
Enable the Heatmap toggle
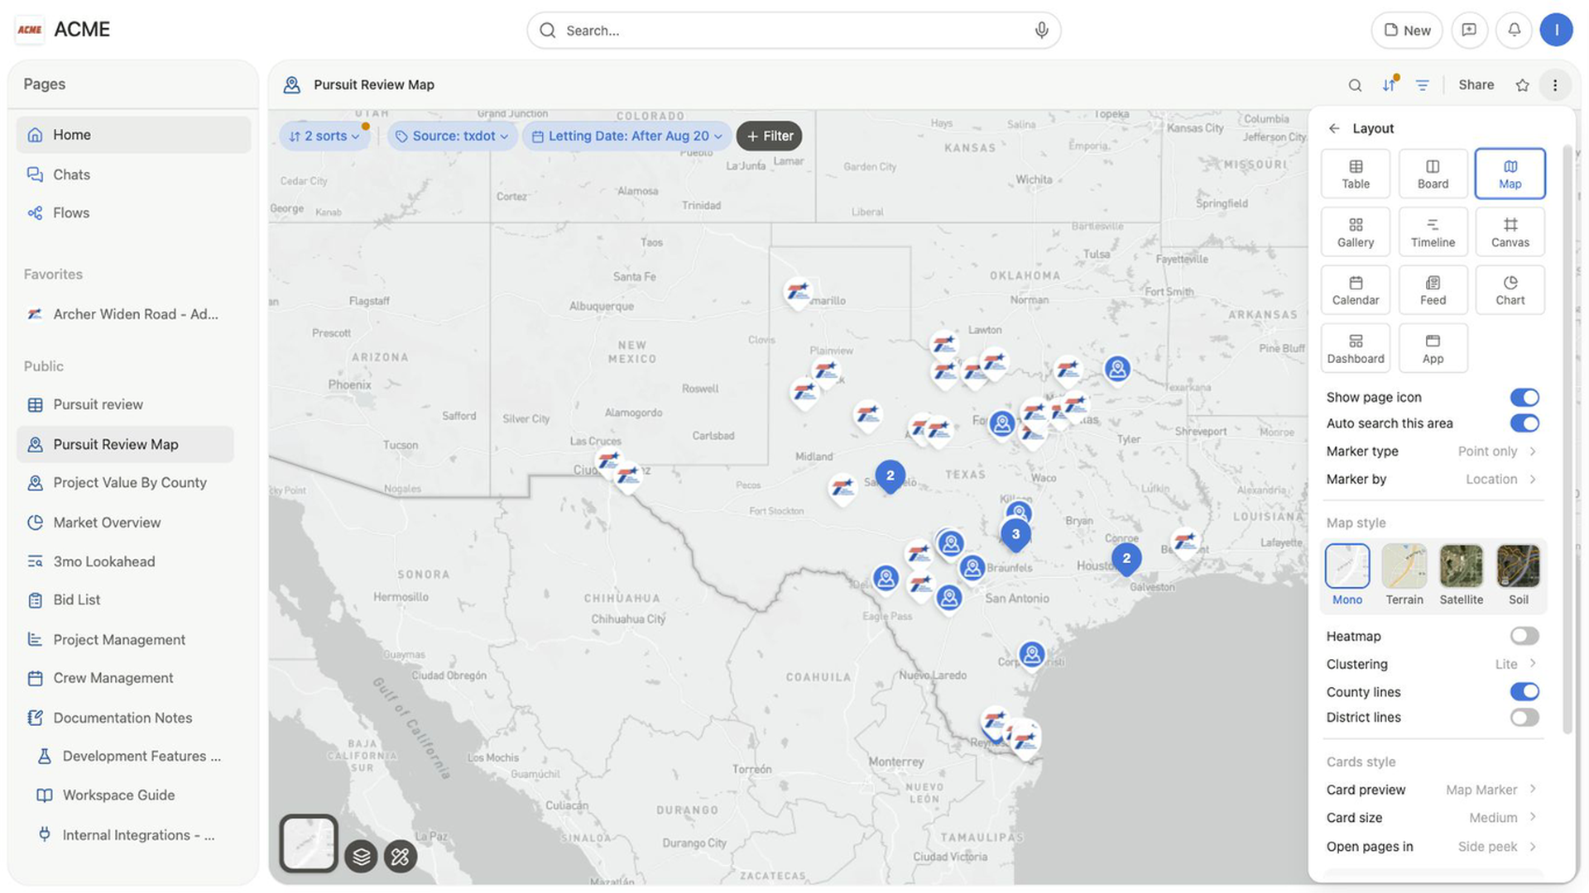1524,636
